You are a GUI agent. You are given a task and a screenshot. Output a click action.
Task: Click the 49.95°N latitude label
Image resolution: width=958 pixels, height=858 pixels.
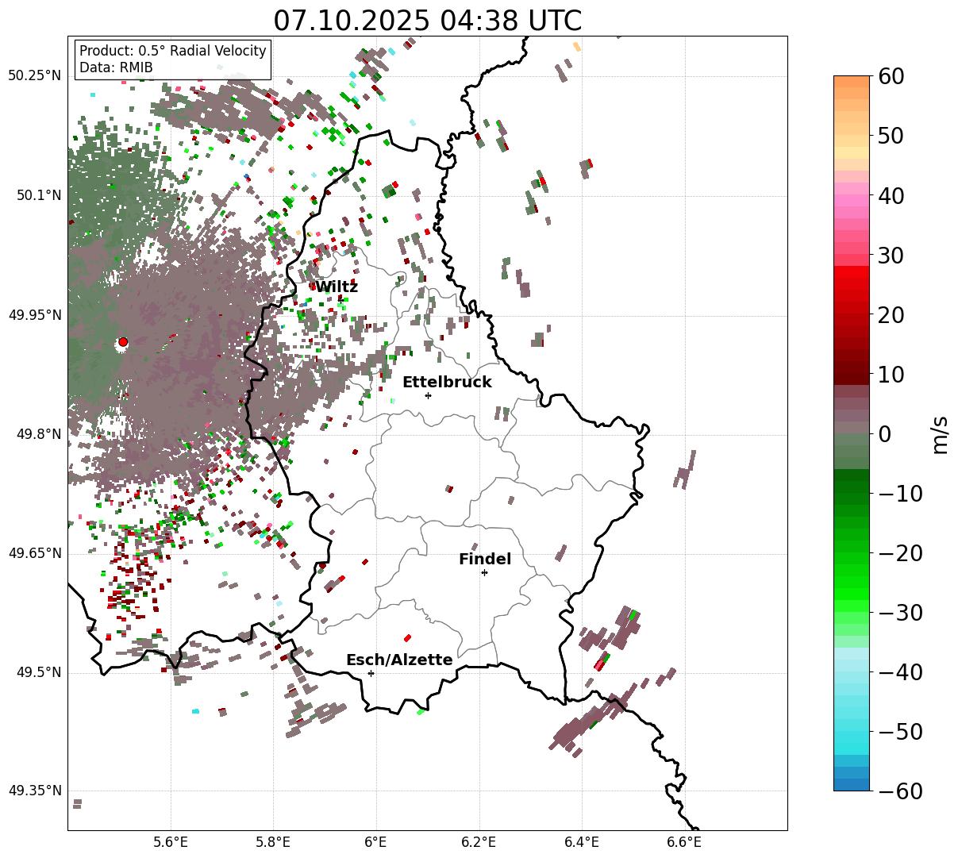[34, 315]
